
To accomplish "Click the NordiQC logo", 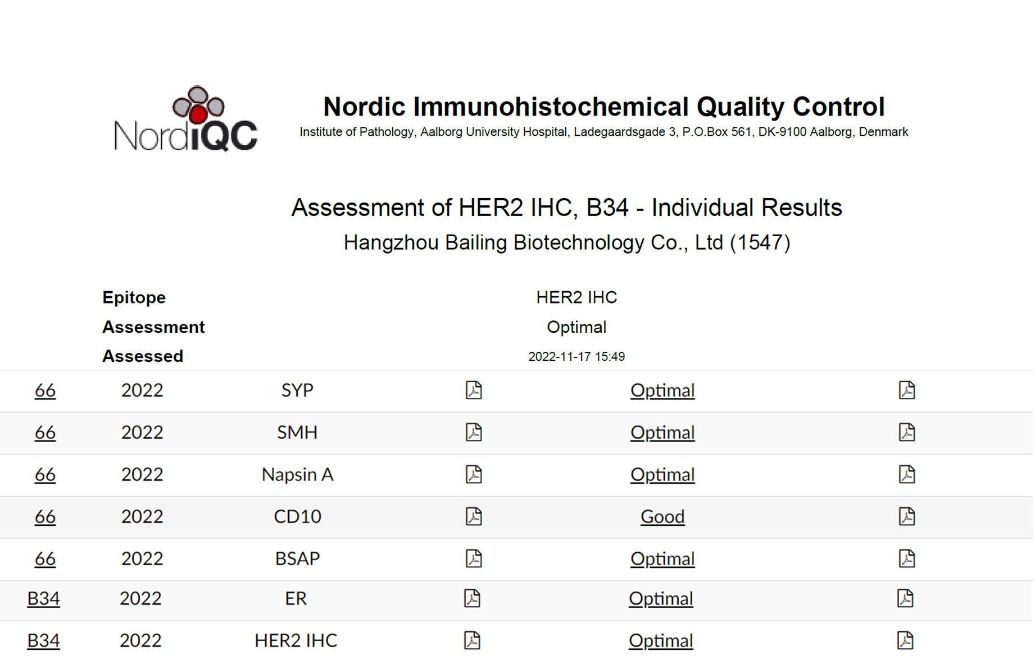I will (x=185, y=119).
